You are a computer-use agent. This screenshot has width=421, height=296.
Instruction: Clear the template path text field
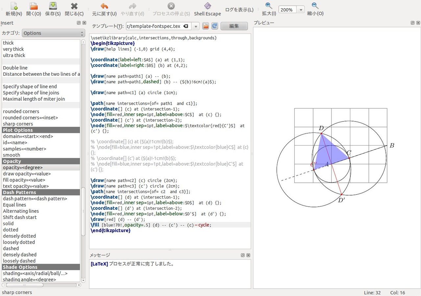point(186,26)
